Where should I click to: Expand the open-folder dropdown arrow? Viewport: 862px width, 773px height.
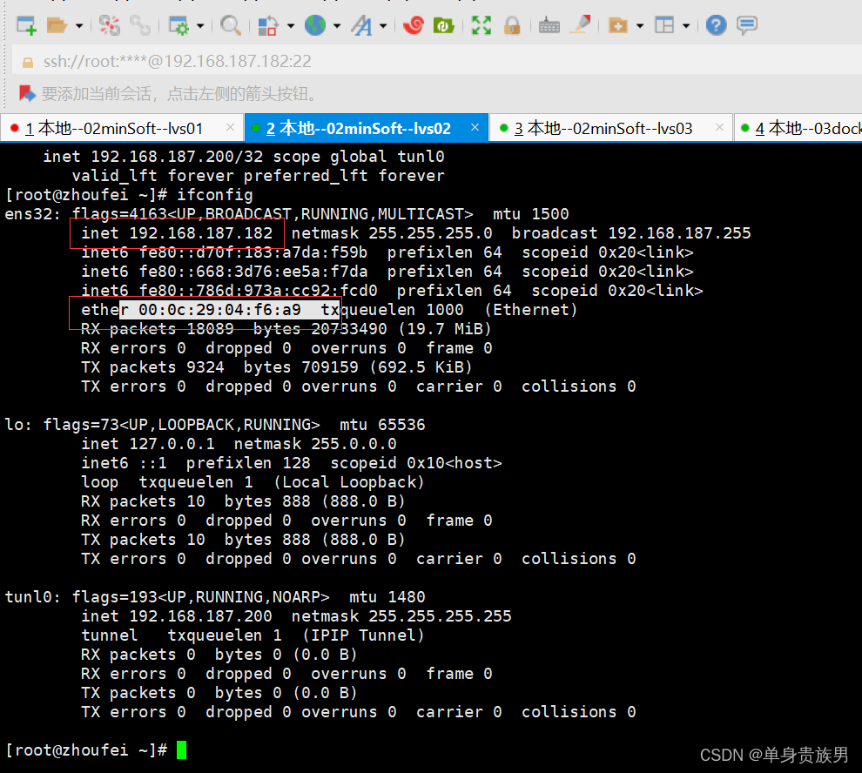pyautogui.click(x=79, y=26)
